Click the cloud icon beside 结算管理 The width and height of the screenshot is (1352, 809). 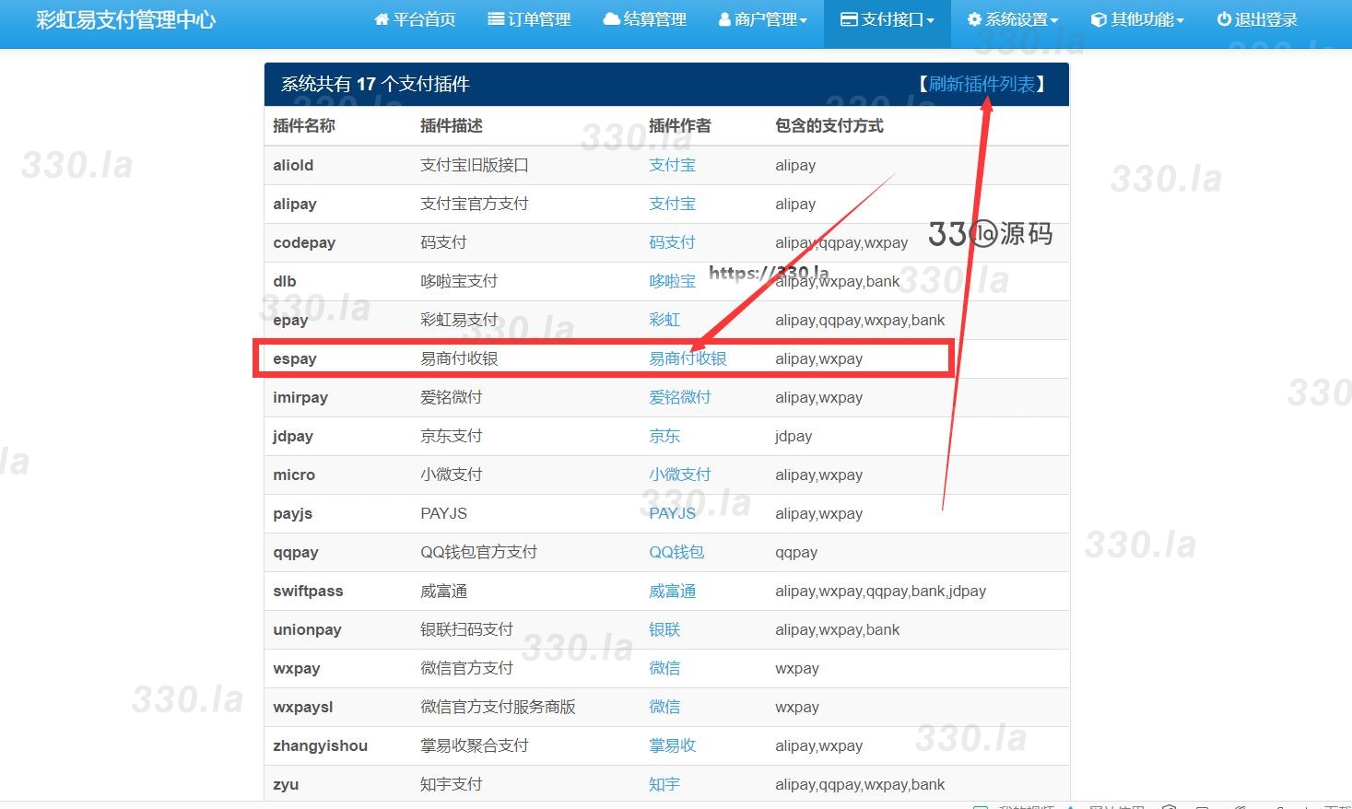612,19
